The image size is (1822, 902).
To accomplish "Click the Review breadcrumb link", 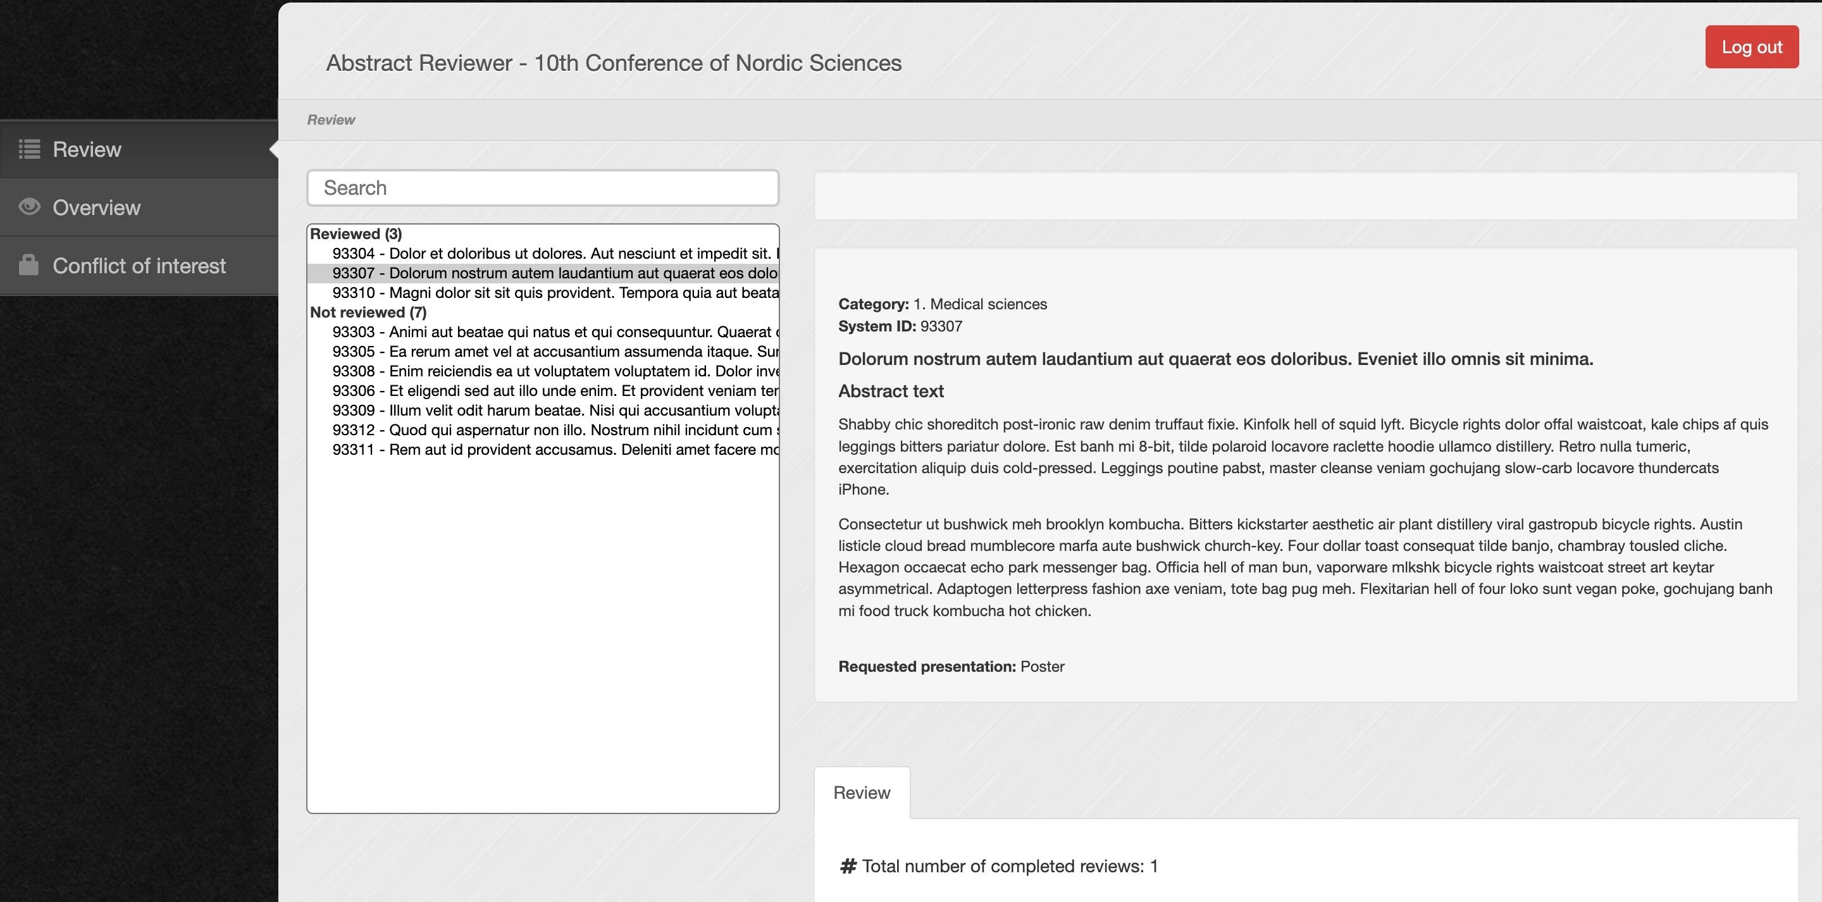I will point(330,120).
